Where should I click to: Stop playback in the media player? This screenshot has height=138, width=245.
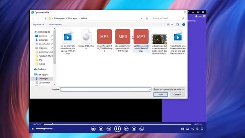click(93, 129)
